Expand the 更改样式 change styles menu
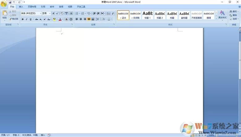 (222, 15)
